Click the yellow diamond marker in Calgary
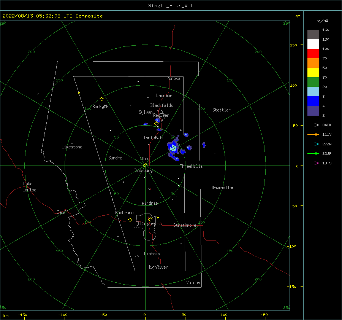 coord(150,219)
